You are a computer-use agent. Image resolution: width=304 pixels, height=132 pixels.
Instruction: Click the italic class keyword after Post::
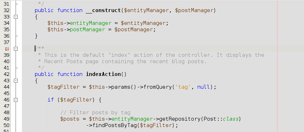231,119
